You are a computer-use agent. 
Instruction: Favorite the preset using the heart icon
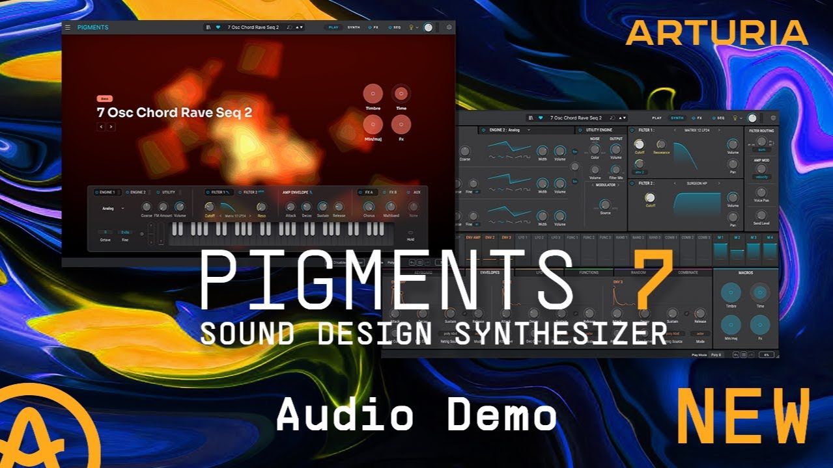pos(217,28)
